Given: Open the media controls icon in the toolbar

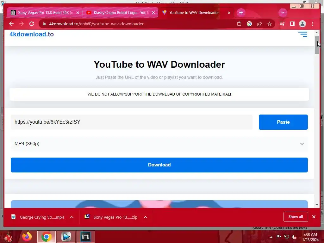Looking at the screenshot, I should [282, 24].
